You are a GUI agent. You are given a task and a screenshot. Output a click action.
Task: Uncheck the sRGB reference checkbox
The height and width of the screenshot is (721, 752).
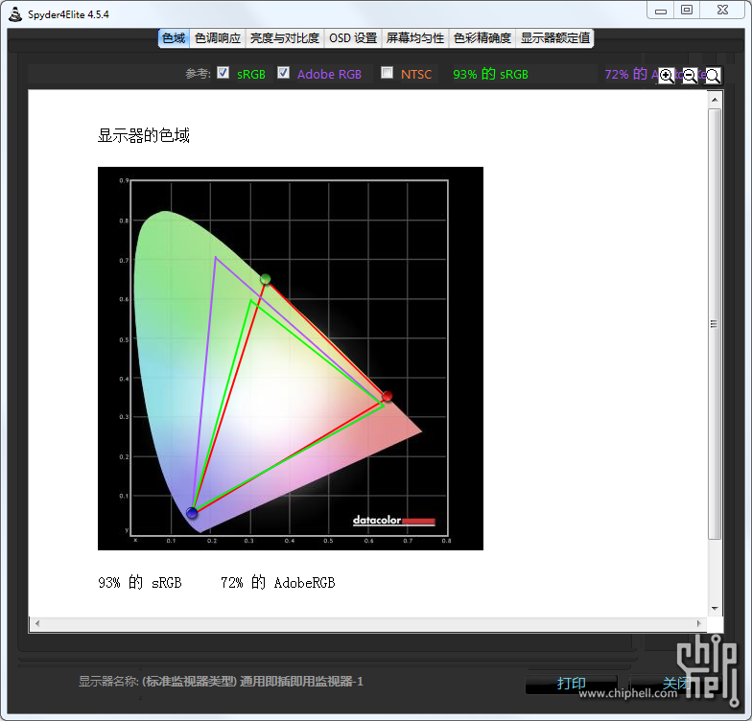pos(223,73)
